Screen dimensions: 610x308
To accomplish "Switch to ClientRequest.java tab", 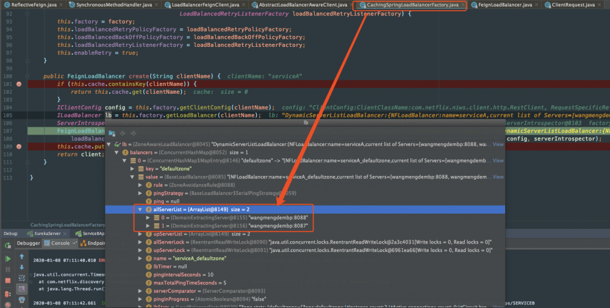I will pos(573,5).
